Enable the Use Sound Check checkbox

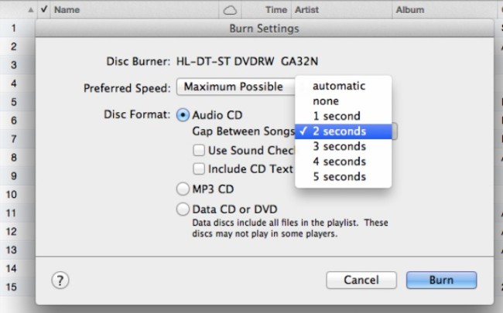point(199,150)
